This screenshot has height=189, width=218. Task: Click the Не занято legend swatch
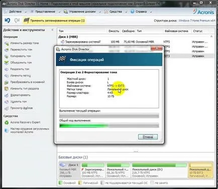[152, 183]
